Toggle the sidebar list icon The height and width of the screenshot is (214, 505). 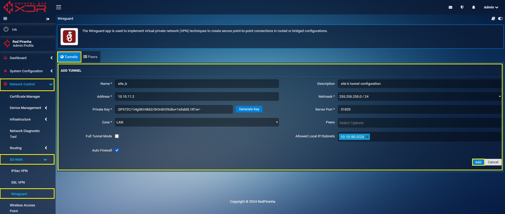pyautogui.click(x=5, y=19)
